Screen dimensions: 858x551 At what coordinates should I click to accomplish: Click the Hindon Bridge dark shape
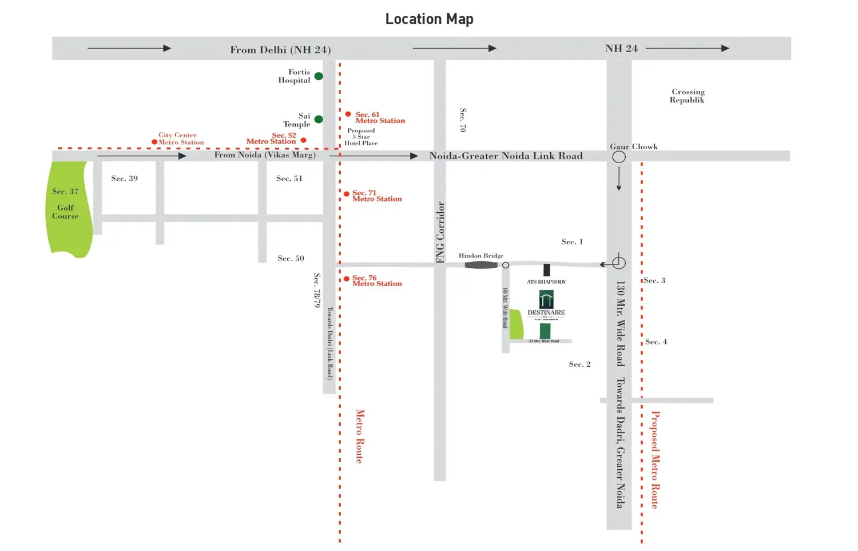coord(481,265)
